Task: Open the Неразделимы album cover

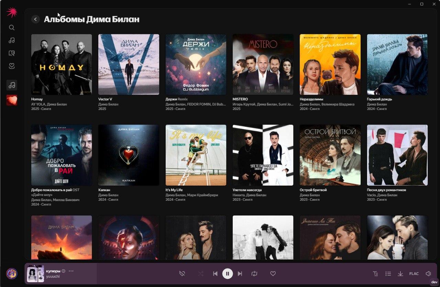Action: [x=330, y=64]
